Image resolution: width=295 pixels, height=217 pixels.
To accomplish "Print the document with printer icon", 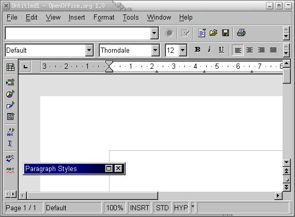I will coord(241,33).
